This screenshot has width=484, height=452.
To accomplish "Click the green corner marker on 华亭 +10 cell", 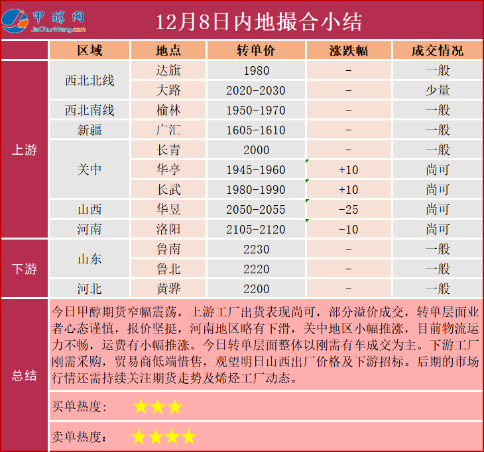I will coord(308,161).
